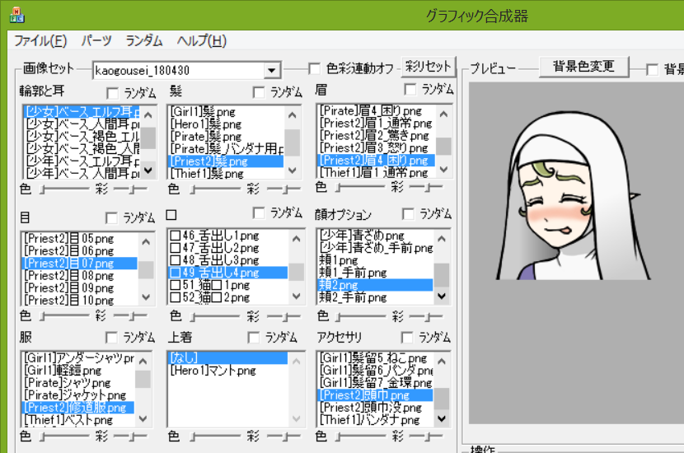This screenshot has height=453, width=684.
Task: Select [Hero1]髪.png in hair list
Action: (x=227, y=124)
